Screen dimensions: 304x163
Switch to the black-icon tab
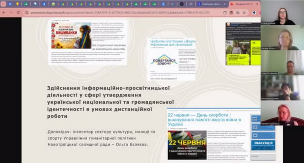tap(181, 4)
